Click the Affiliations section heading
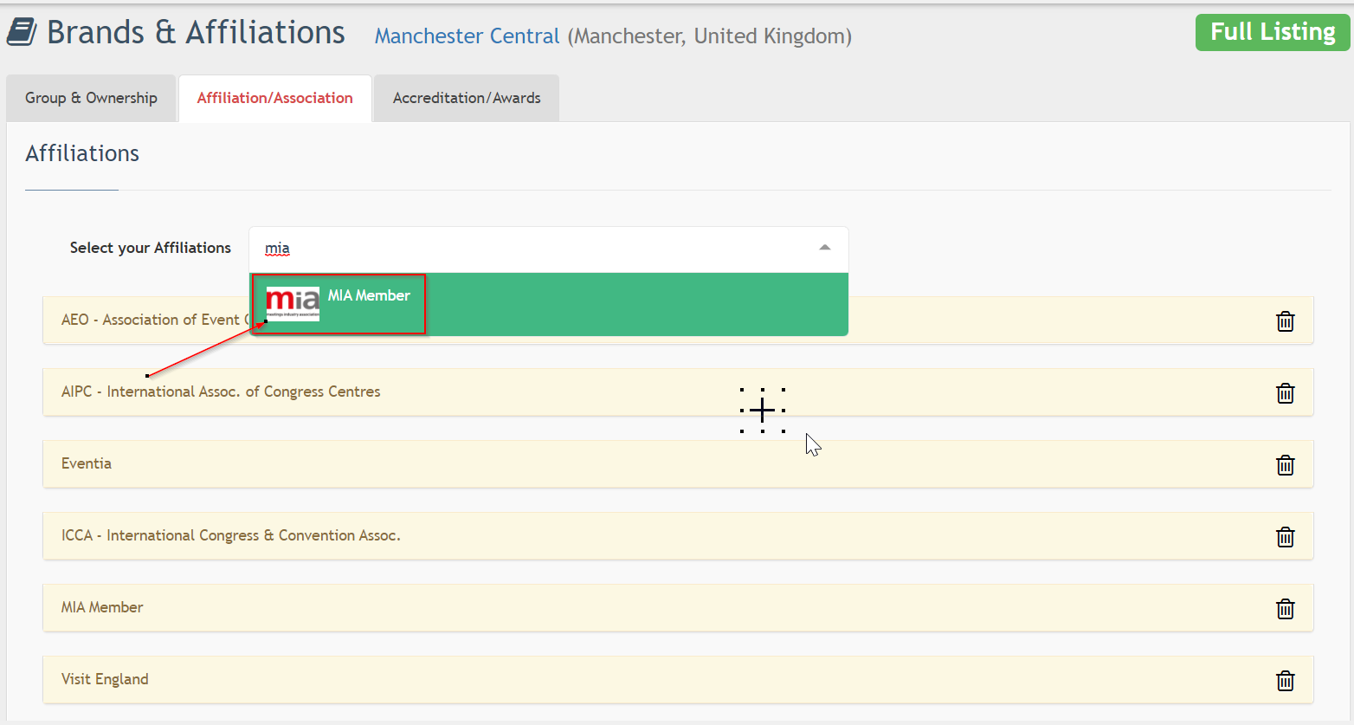 [82, 153]
